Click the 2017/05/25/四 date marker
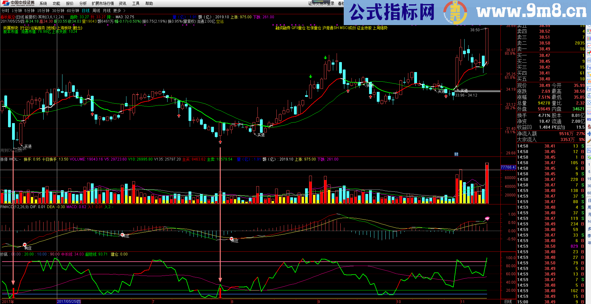 tap(69, 302)
